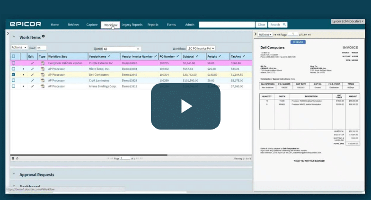The width and height of the screenshot is (371, 200).
Task: Click the Clear button
Action: tap(261, 25)
